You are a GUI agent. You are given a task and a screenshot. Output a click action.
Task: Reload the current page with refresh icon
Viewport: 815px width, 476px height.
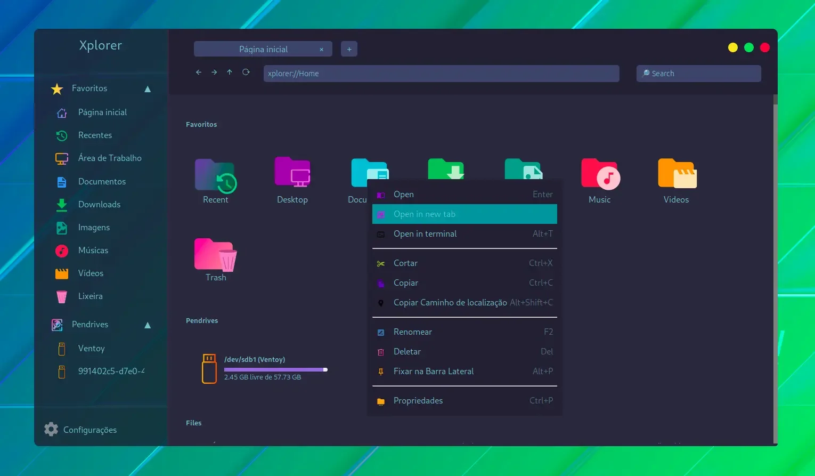(246, 72)
